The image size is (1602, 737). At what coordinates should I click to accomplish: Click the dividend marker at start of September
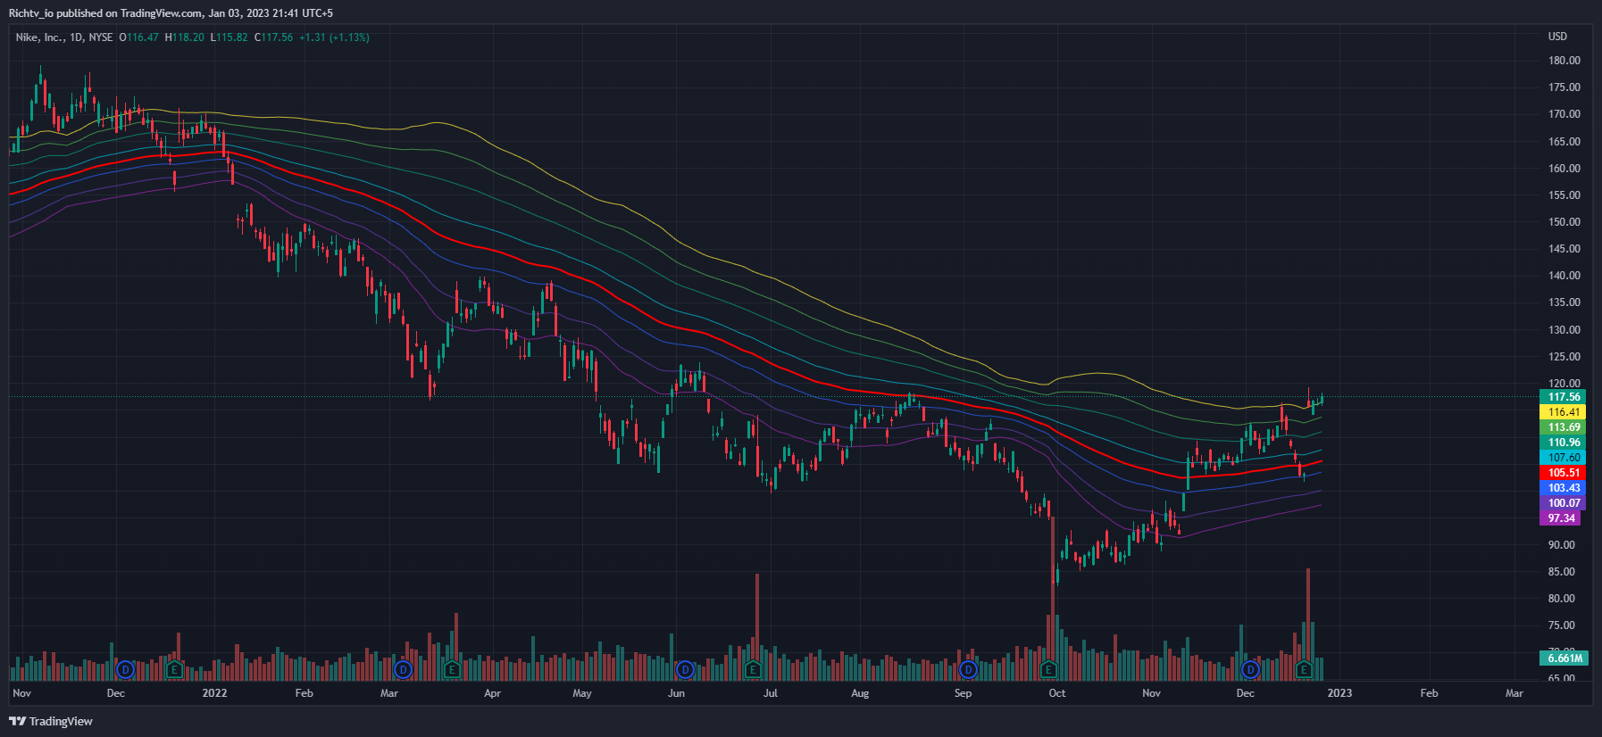968,669
